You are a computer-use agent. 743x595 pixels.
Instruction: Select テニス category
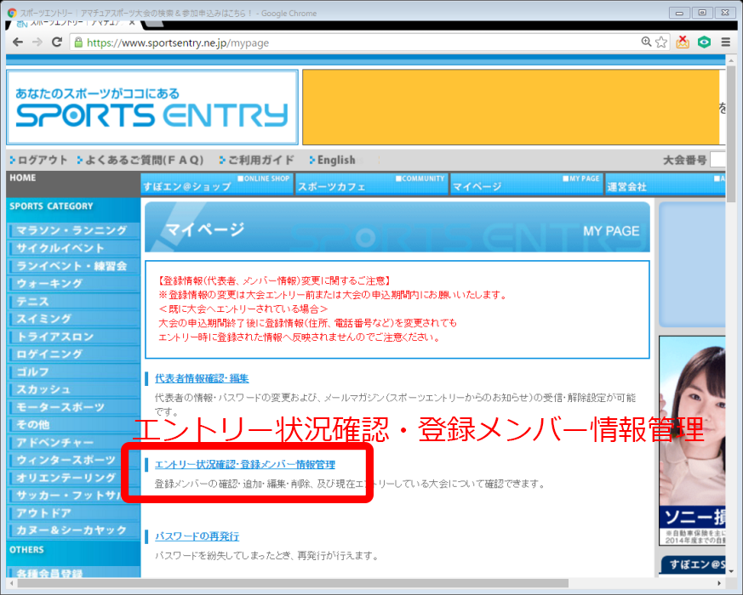click(x=74, y=301)
